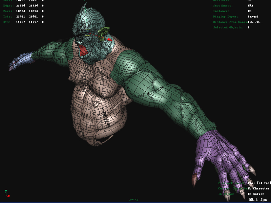Select the red mouth interior mesh
Viewport: 271px width, 203px height.
83,50
